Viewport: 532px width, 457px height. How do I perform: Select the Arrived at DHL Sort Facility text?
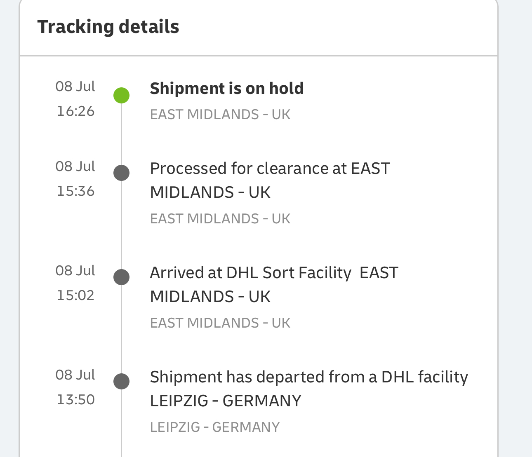pos(274,284)
